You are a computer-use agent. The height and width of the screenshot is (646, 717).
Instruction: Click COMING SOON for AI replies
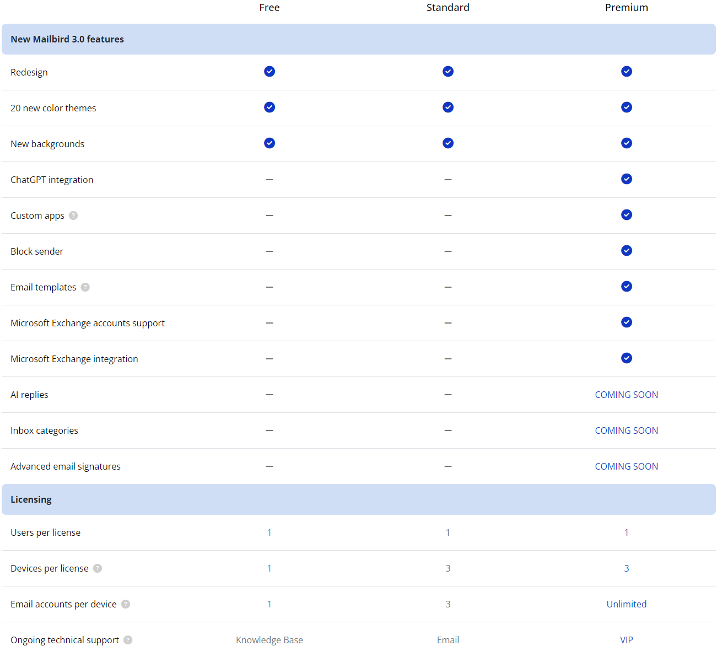pos(627,395)
